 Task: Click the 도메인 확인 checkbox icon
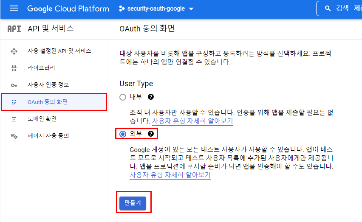click(14, 119)
